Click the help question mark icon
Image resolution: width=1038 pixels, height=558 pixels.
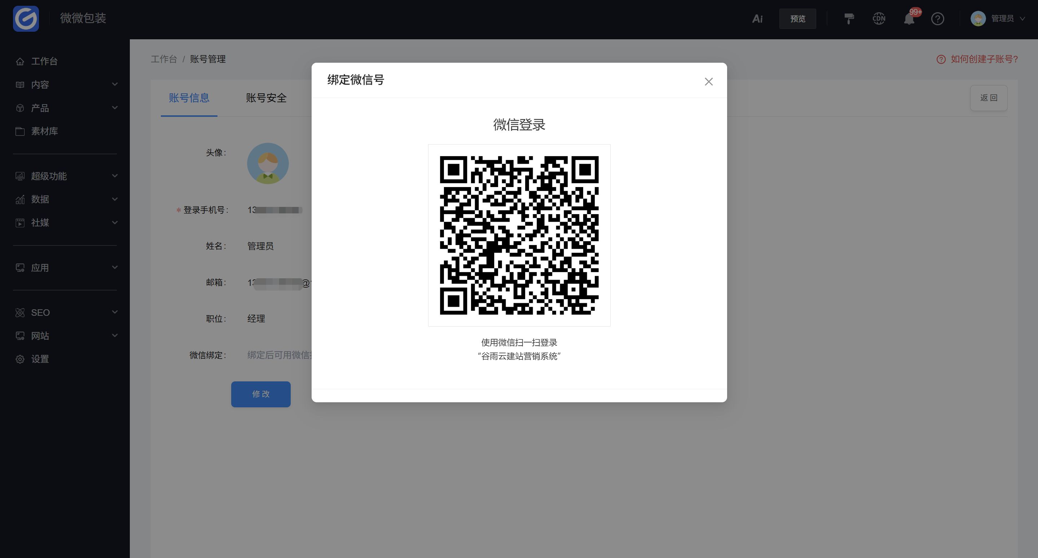coord(938,18)
